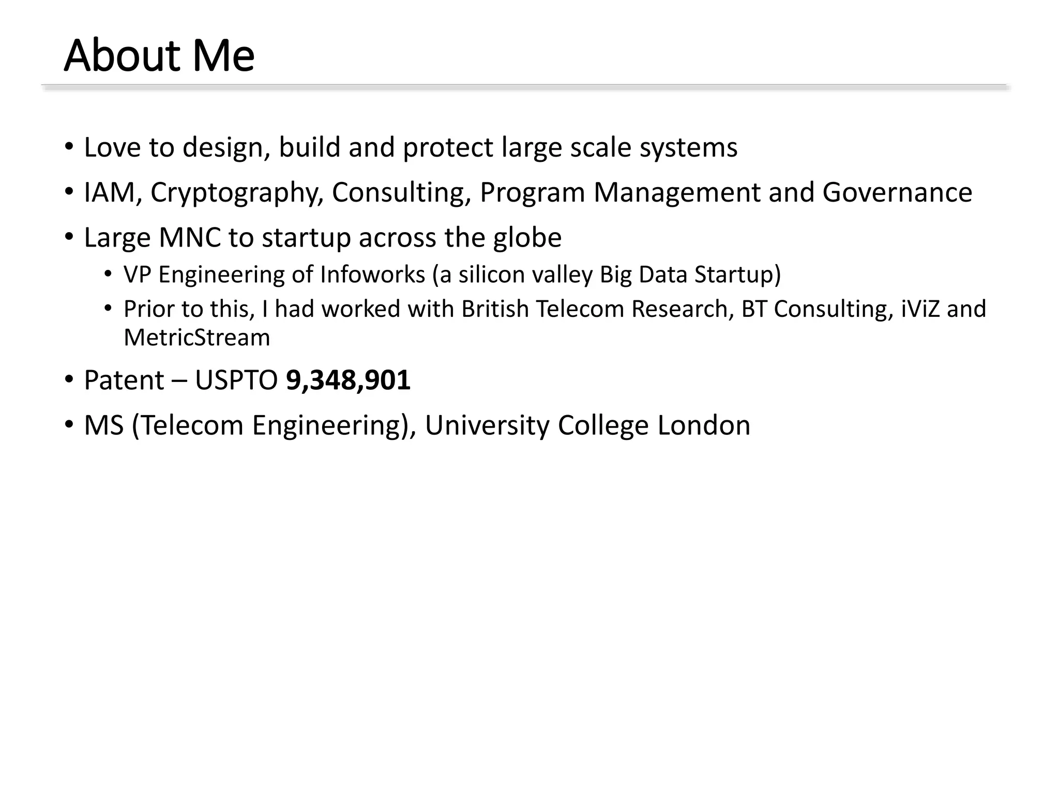Click the word "MetricStream"

click(x=196, y=338)
